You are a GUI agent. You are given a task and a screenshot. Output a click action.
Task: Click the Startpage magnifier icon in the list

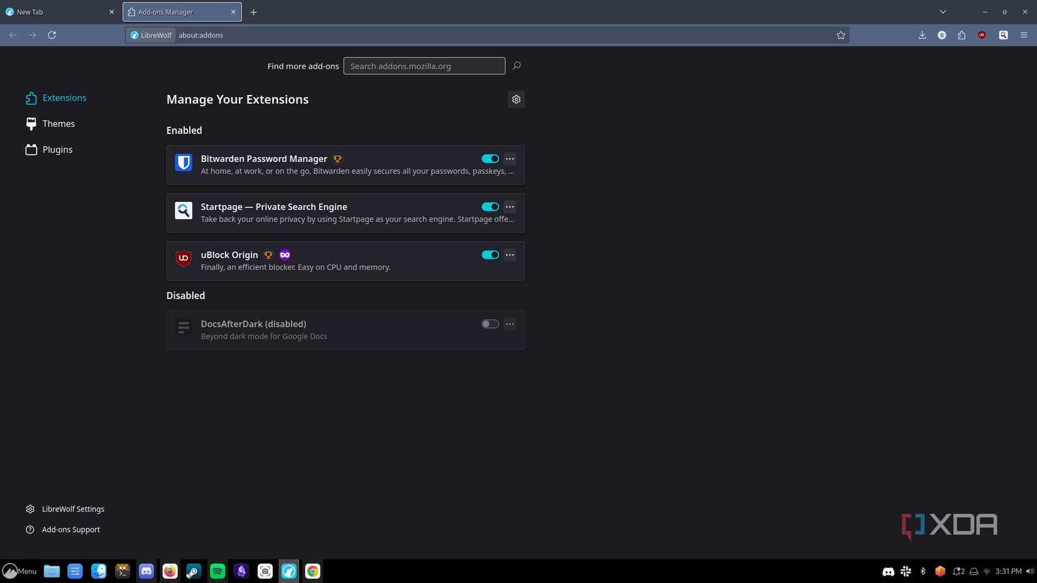184,210
